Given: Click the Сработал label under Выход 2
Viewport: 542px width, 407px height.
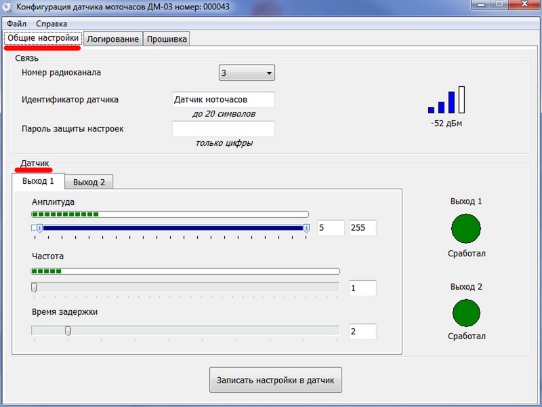Looking at the screenshot, I should 467,336.
